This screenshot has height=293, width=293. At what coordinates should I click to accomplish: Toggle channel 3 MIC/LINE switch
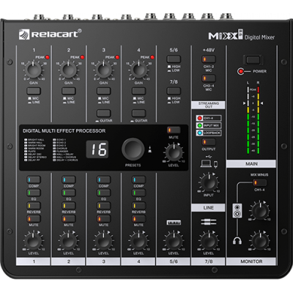point(104,91)
